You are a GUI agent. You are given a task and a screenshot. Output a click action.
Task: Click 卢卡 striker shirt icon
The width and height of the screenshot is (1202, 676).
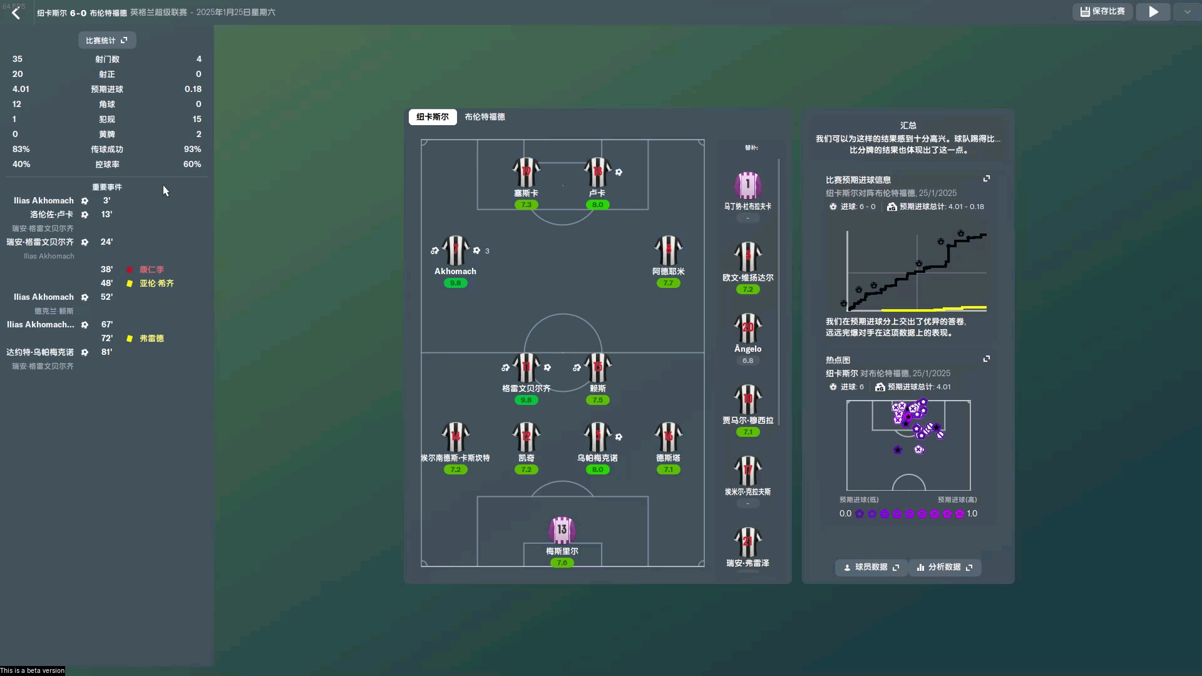pyautogui.click(x=597, y=172)
